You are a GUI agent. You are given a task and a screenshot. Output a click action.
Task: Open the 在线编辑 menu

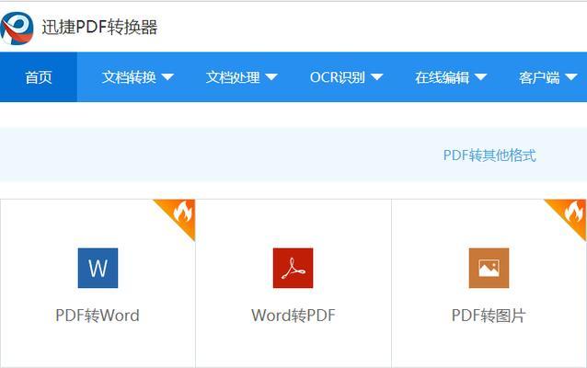click(x=442, y=77)
